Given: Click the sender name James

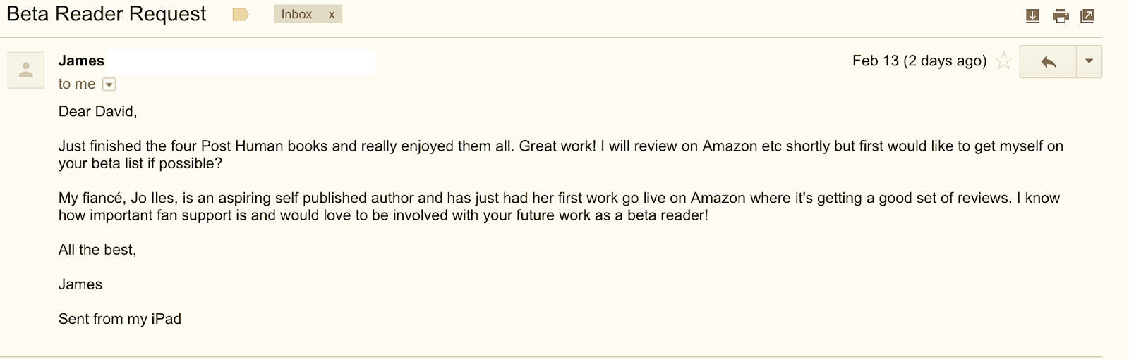Looking at the screenshot, I should click(x=81, y=61).
